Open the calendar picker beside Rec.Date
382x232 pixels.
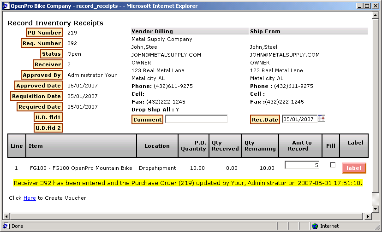[x=322, y=118]
